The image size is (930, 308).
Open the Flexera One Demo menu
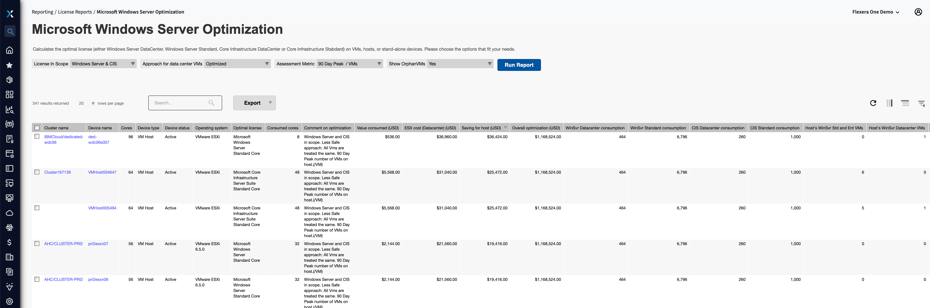point(875,12)
